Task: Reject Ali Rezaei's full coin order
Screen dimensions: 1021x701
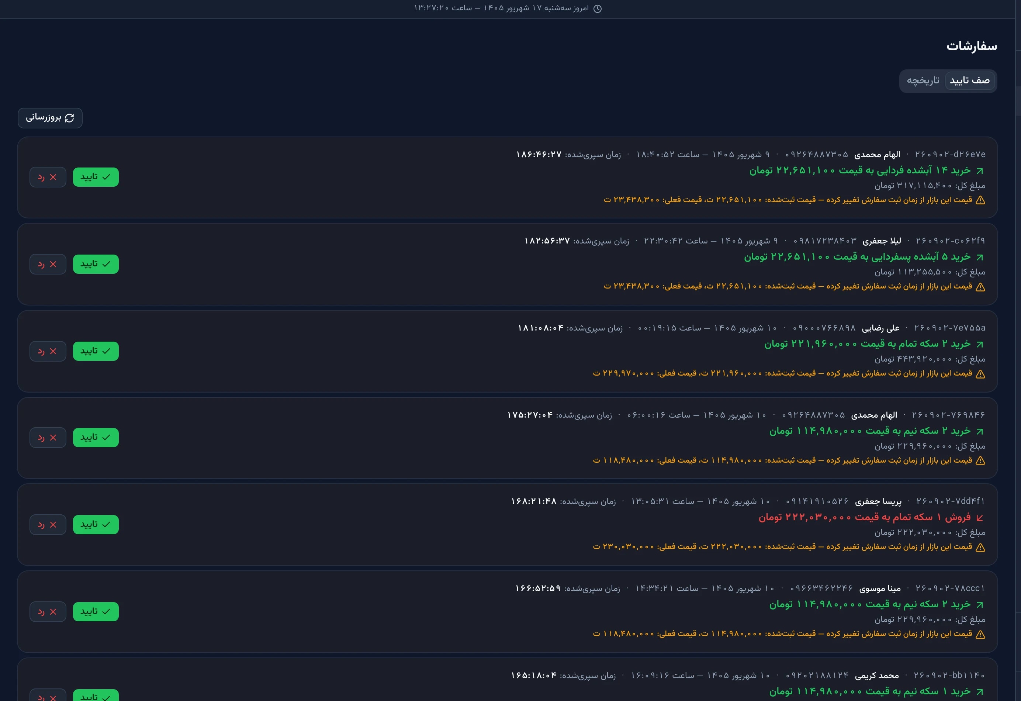Action: click(x=48, y=351)
